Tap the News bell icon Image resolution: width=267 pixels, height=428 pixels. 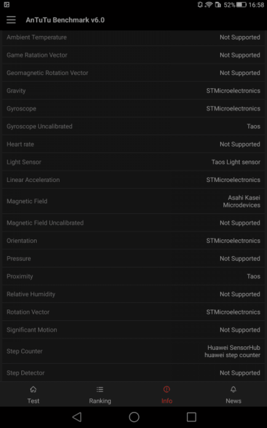coord(234,389)
